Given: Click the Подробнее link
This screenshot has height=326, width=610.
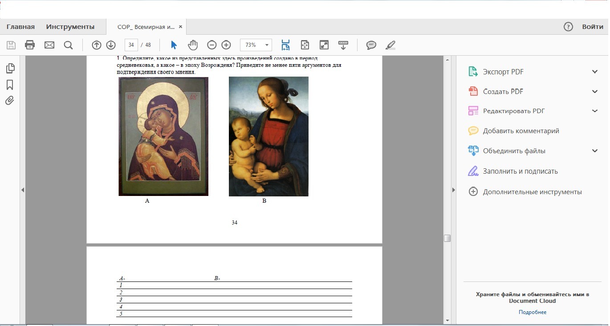Looking at the screenshot, I should point(532,312).
